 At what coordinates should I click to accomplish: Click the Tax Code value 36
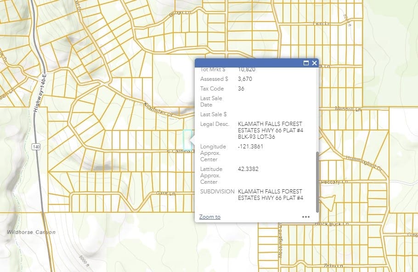(x=241, y=89)
